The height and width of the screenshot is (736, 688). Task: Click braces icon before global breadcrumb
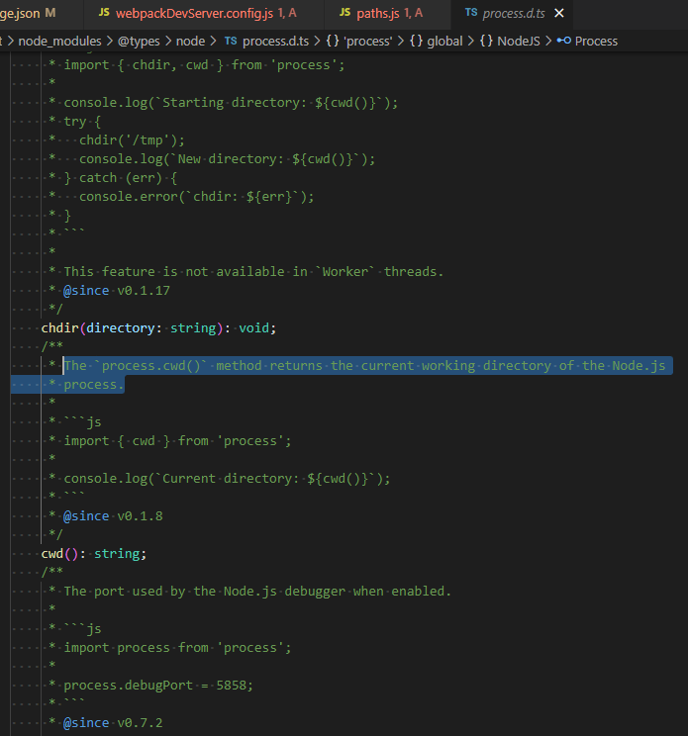(416, 41)
